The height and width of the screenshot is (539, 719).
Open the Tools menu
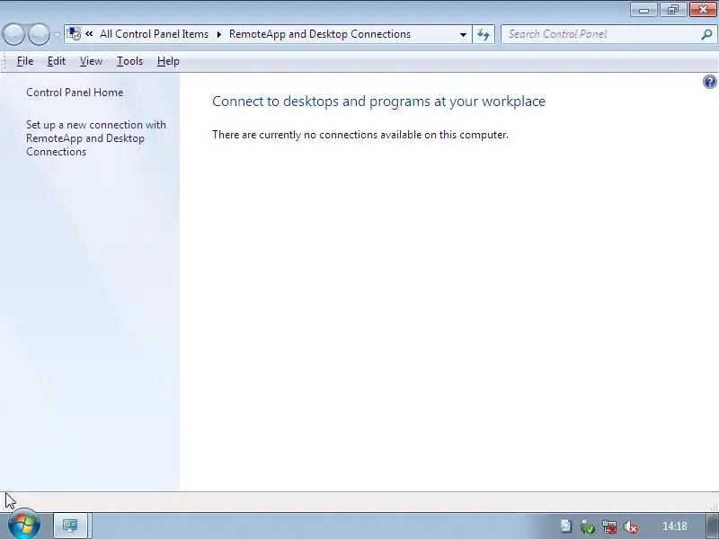(x=129, y=61)
